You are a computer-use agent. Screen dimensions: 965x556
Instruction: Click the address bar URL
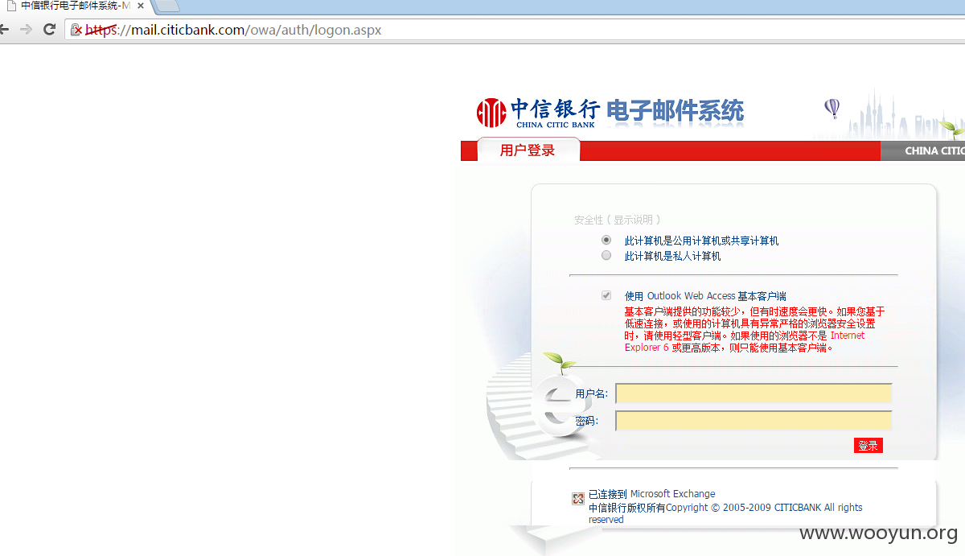tap(233, 30)
